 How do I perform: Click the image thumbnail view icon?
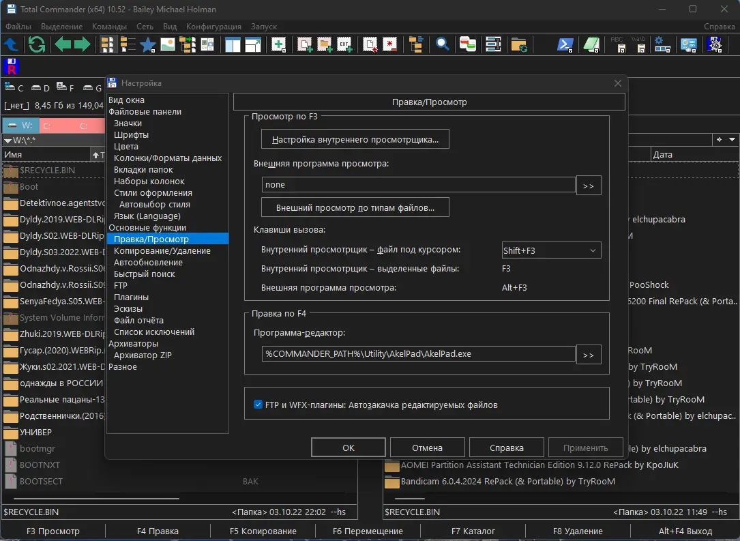pos(168,45)
